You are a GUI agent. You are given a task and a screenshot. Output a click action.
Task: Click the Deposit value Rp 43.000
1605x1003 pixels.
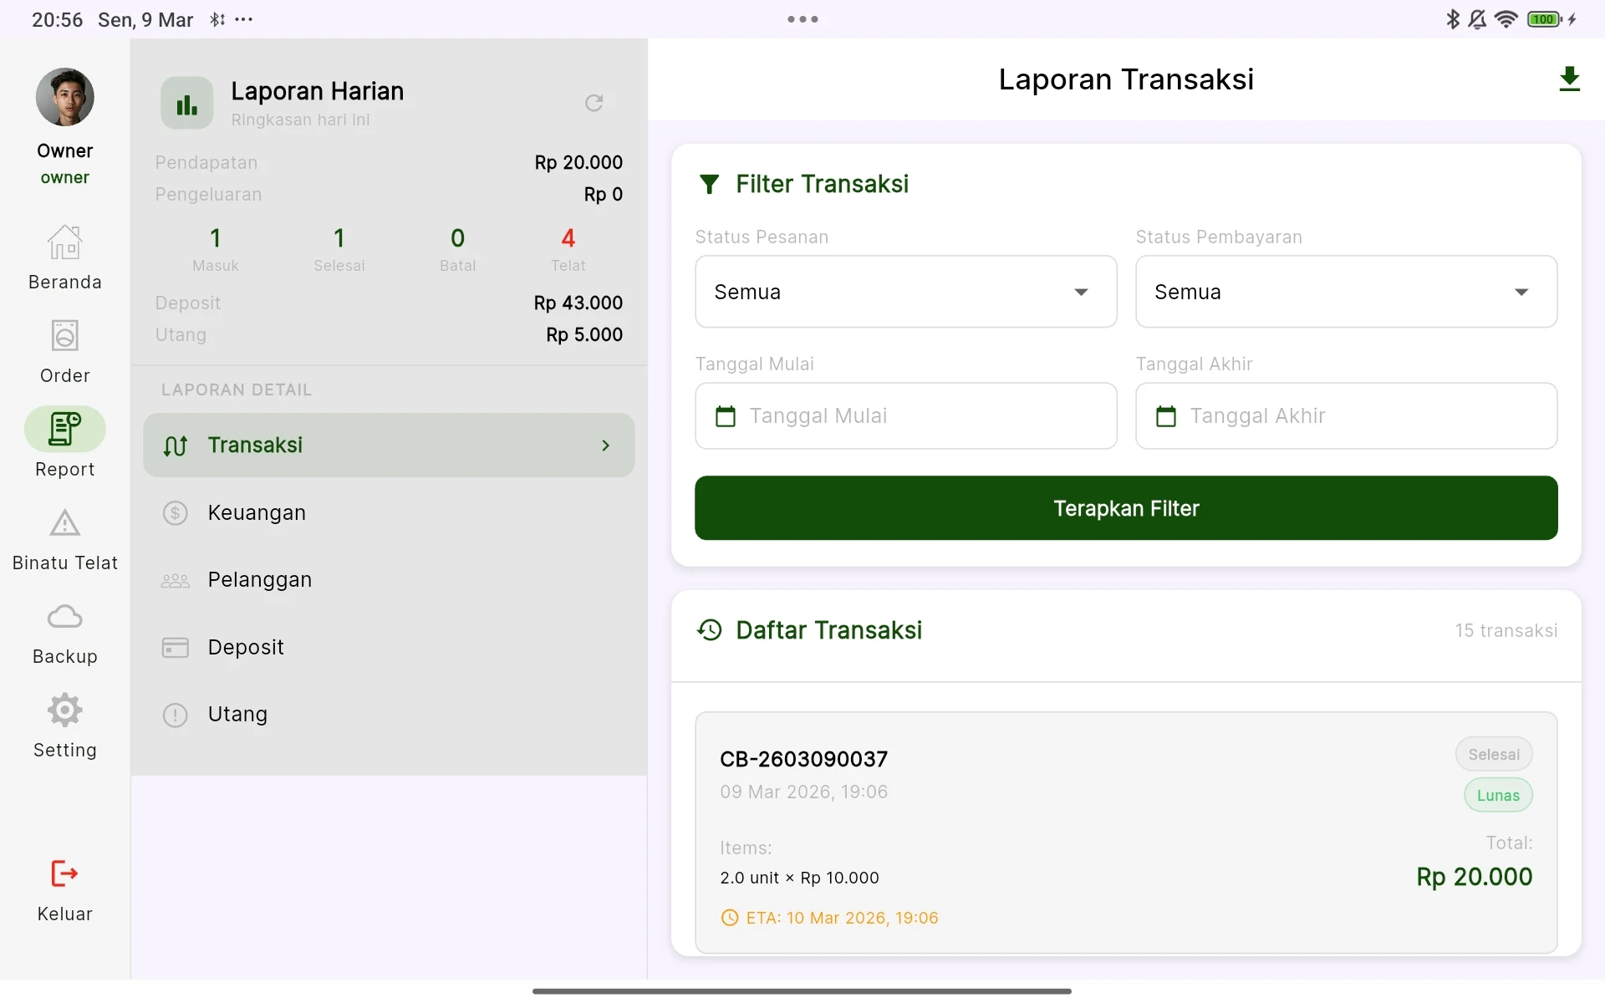pos(578,303)
